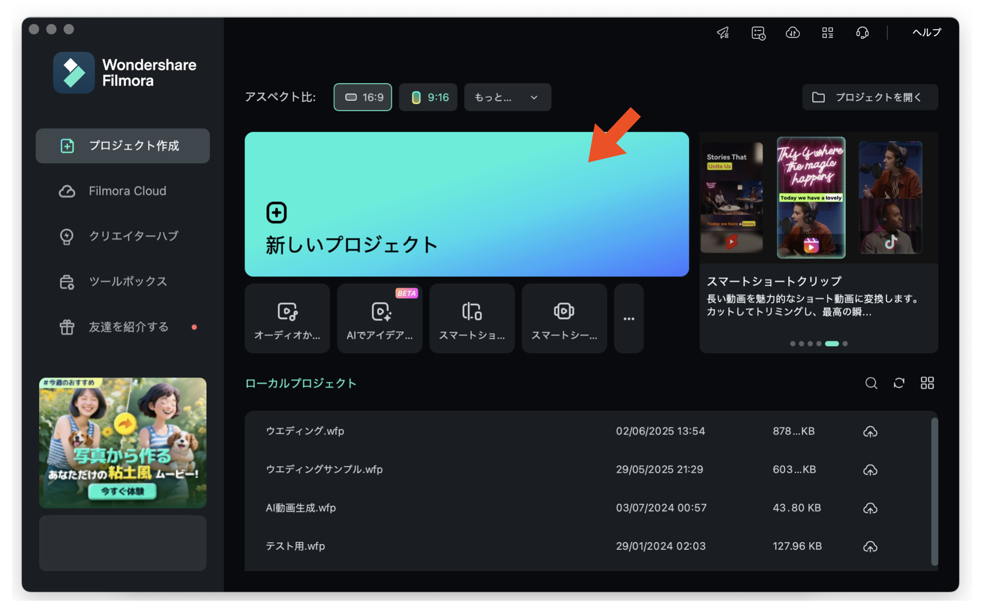Select プロジェクト作成 in the sidebar
The image size is (983, 608).
(x=123, y=145)
